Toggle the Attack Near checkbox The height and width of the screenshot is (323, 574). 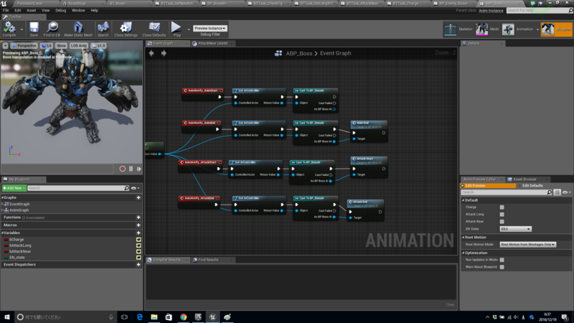(x=502, y=222)
